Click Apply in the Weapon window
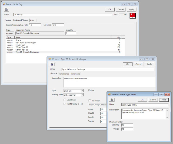The image size is (173, 144). (149, 64)
